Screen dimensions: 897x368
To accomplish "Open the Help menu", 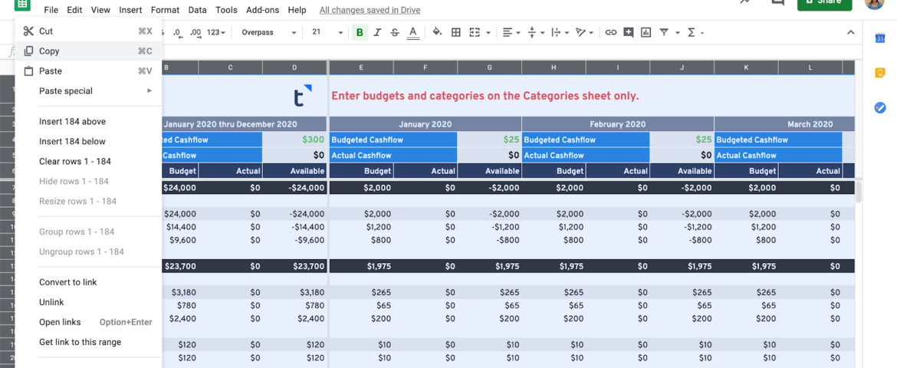I will click(297, 10).
